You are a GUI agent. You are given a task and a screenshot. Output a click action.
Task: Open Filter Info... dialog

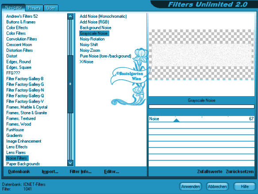pos(81,171)
